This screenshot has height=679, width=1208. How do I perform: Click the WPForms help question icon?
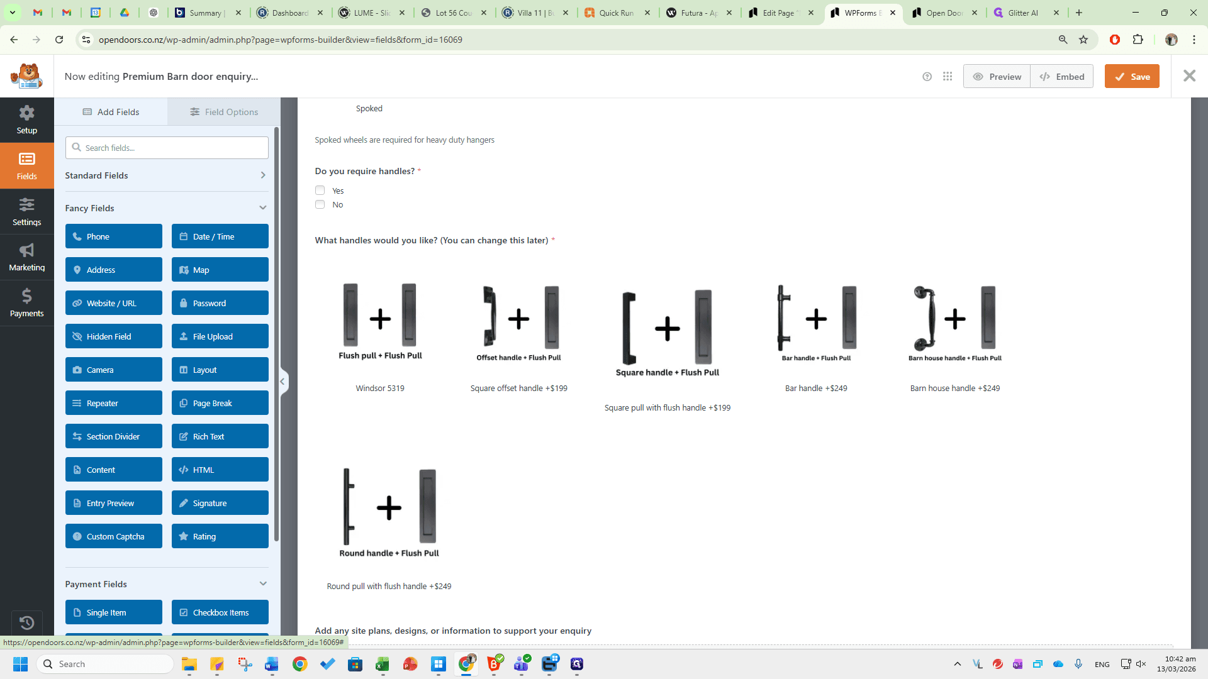click(x=927, y=77)
